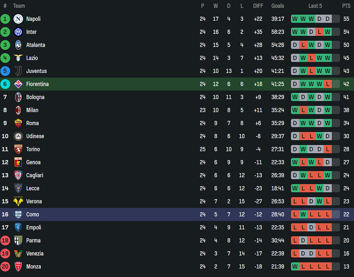Click the green position 1 badge
354x277 pixels.
pos(5,19)
